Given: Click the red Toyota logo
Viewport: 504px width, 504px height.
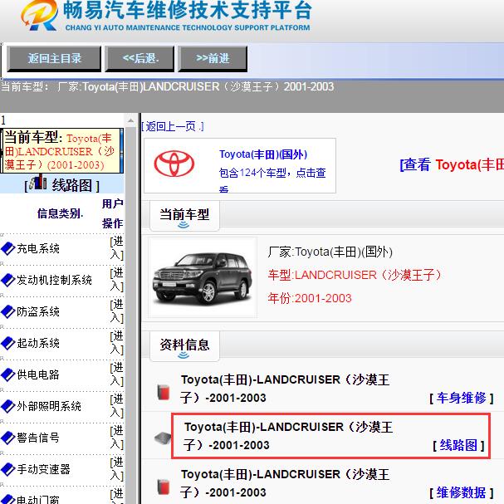Looking at the screenshot, I should click(x=174, y=164).
